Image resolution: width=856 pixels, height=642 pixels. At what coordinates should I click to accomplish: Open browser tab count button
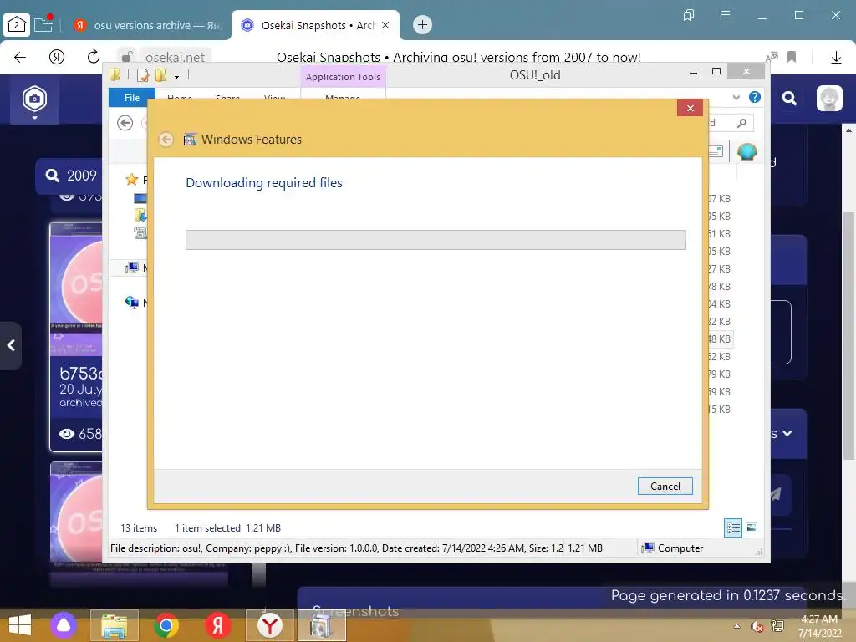(x=17, y=24)
